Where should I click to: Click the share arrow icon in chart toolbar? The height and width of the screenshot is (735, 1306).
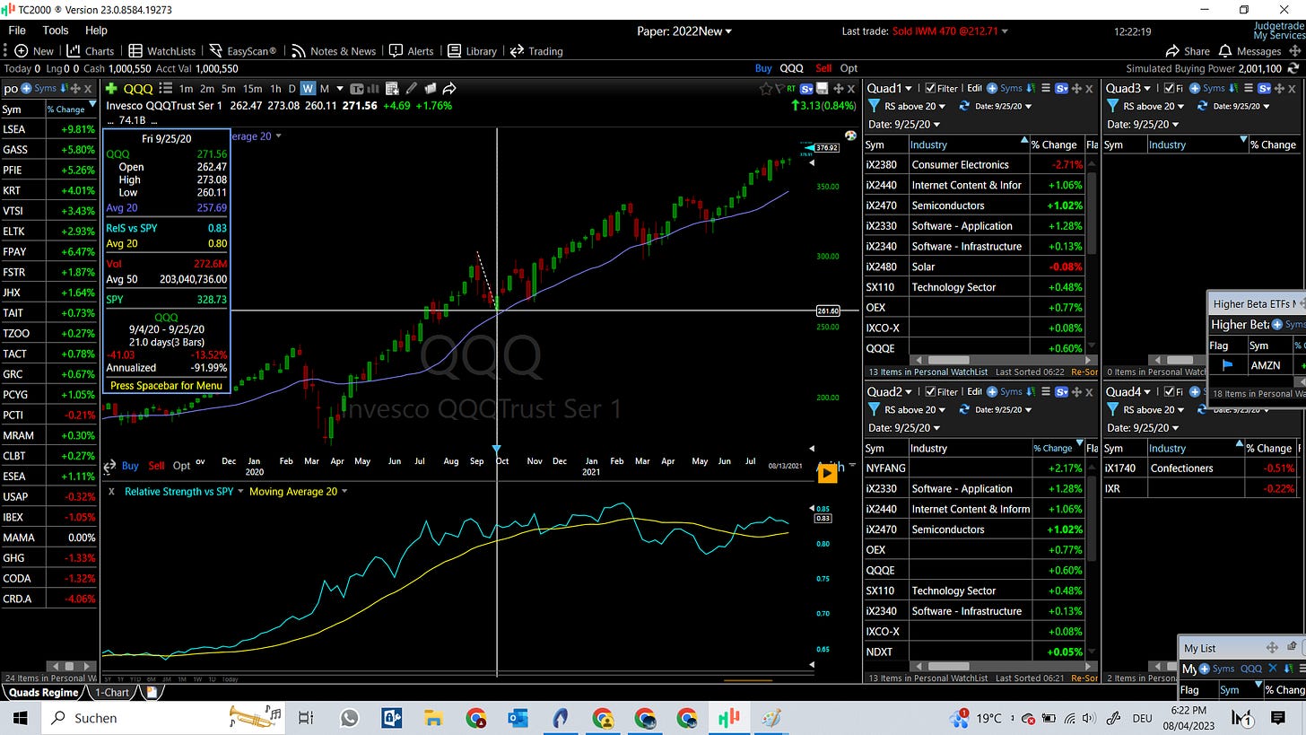tap(449, 88)
